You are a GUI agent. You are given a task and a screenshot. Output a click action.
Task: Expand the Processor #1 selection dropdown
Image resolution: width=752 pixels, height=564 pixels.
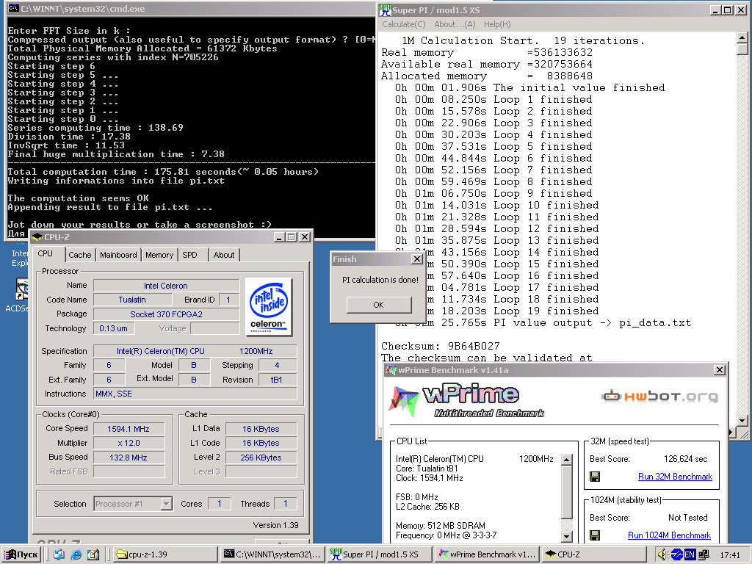[x=167, y=504]
